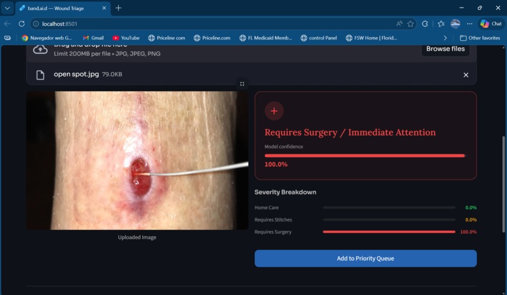View the uploaded image fullscreen
This screenshot has width=507, height=295.
point(242,84)
